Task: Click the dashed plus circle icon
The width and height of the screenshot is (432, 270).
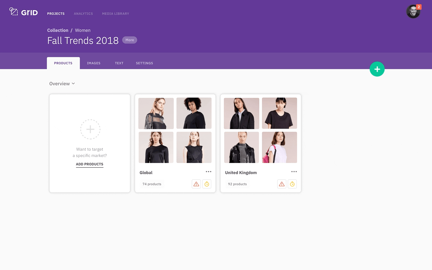Action: click(x=90, y=129)
